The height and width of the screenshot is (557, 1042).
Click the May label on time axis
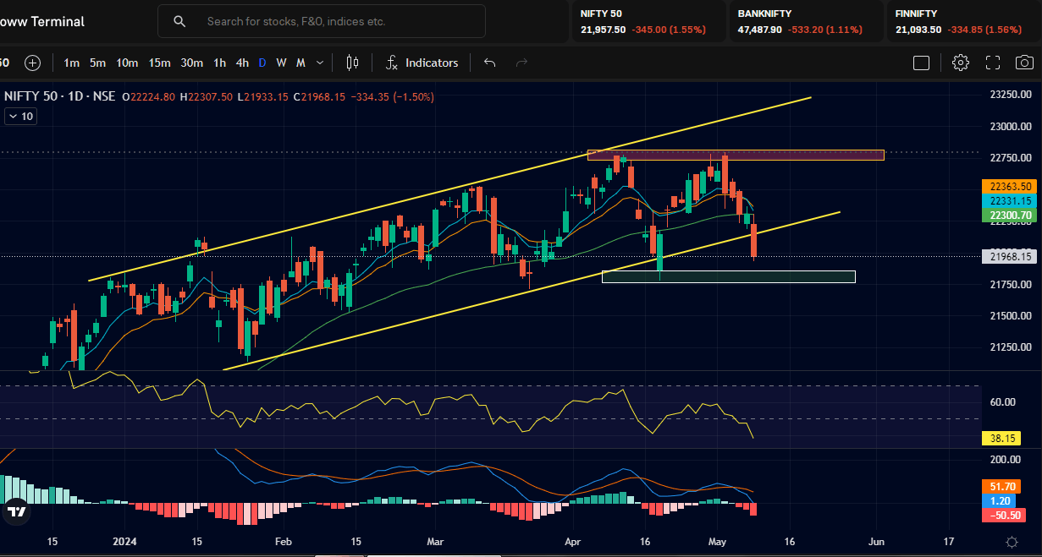(718, 541)
